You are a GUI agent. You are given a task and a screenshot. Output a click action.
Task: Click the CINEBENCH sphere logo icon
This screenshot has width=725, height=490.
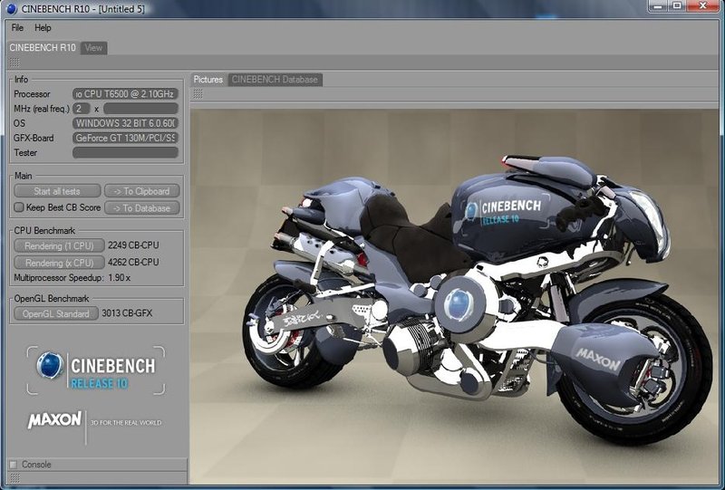tap(50, 365)
